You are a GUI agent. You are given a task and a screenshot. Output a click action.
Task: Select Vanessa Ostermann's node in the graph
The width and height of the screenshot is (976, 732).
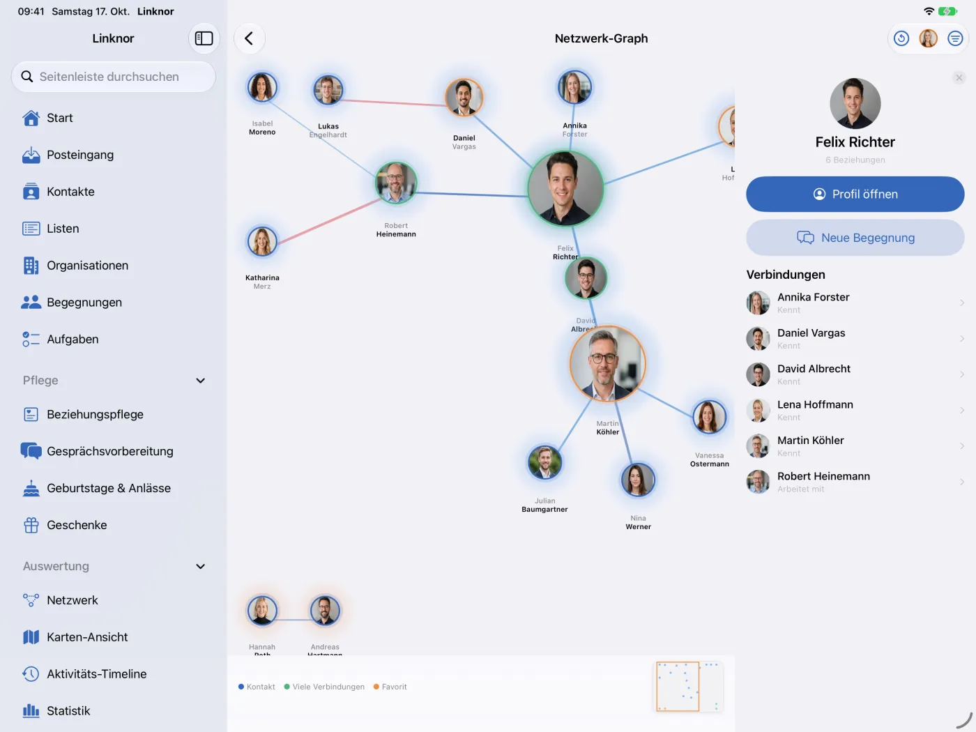pyautogui.click(x=709, y=418)
